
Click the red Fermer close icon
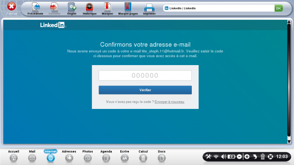(11, 7)
